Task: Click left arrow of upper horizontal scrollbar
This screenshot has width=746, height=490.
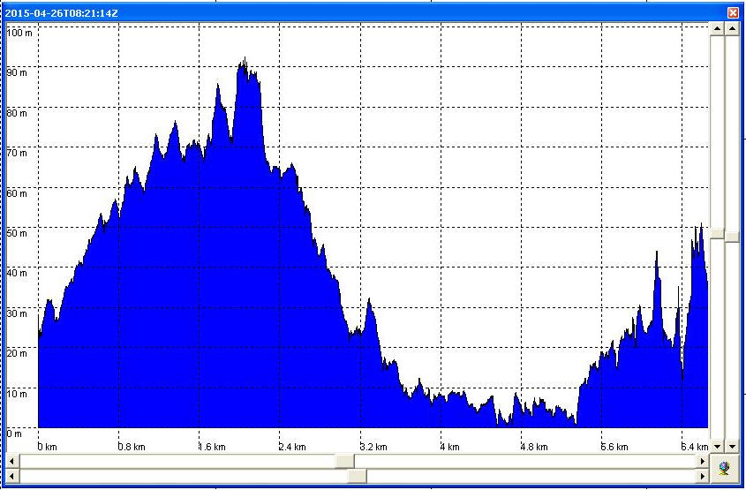Action: click(x=11, y=461)
